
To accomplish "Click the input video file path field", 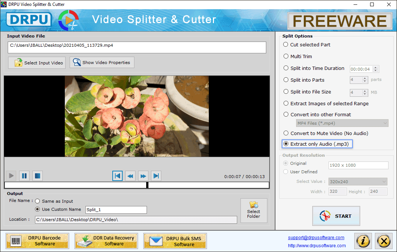I will (137, 47).
